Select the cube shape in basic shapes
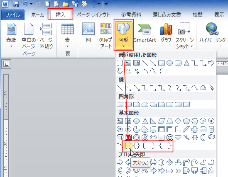This screenshot has height=177, width=228. (120, 137)
